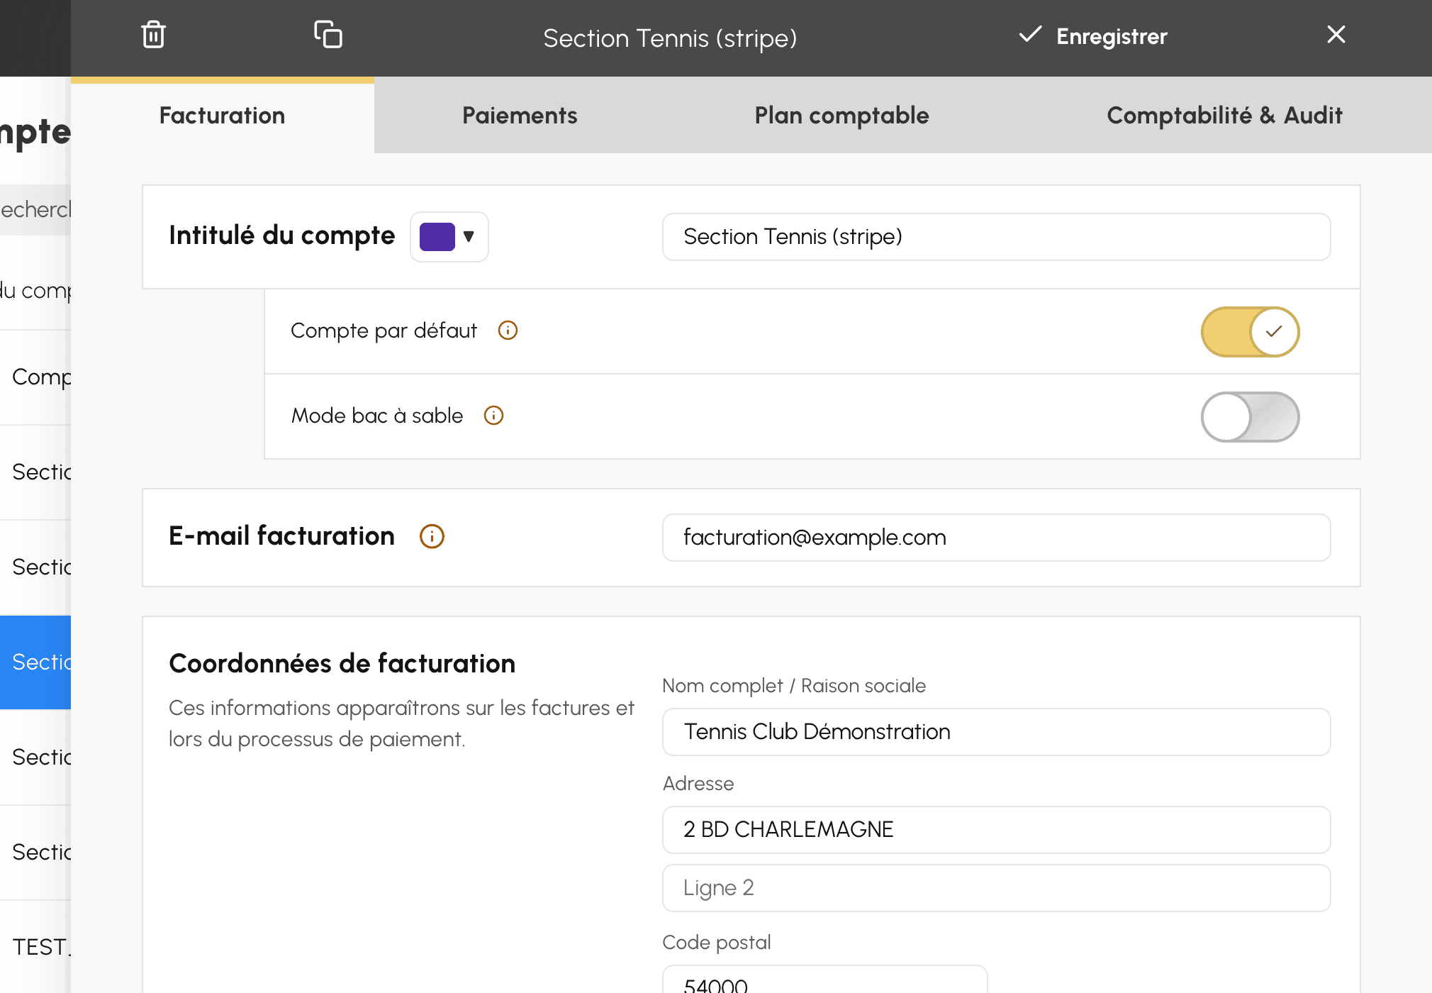The height and width of the screenshot is (993, 1432).
Task: Click the duplicate account copy icon
Action: [328, 34]
